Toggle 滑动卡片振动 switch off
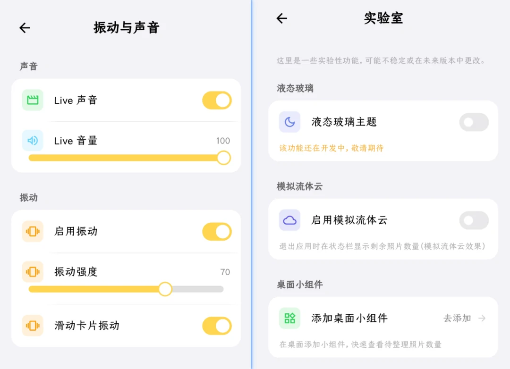The image size is (510, 369). pos(217,326)
